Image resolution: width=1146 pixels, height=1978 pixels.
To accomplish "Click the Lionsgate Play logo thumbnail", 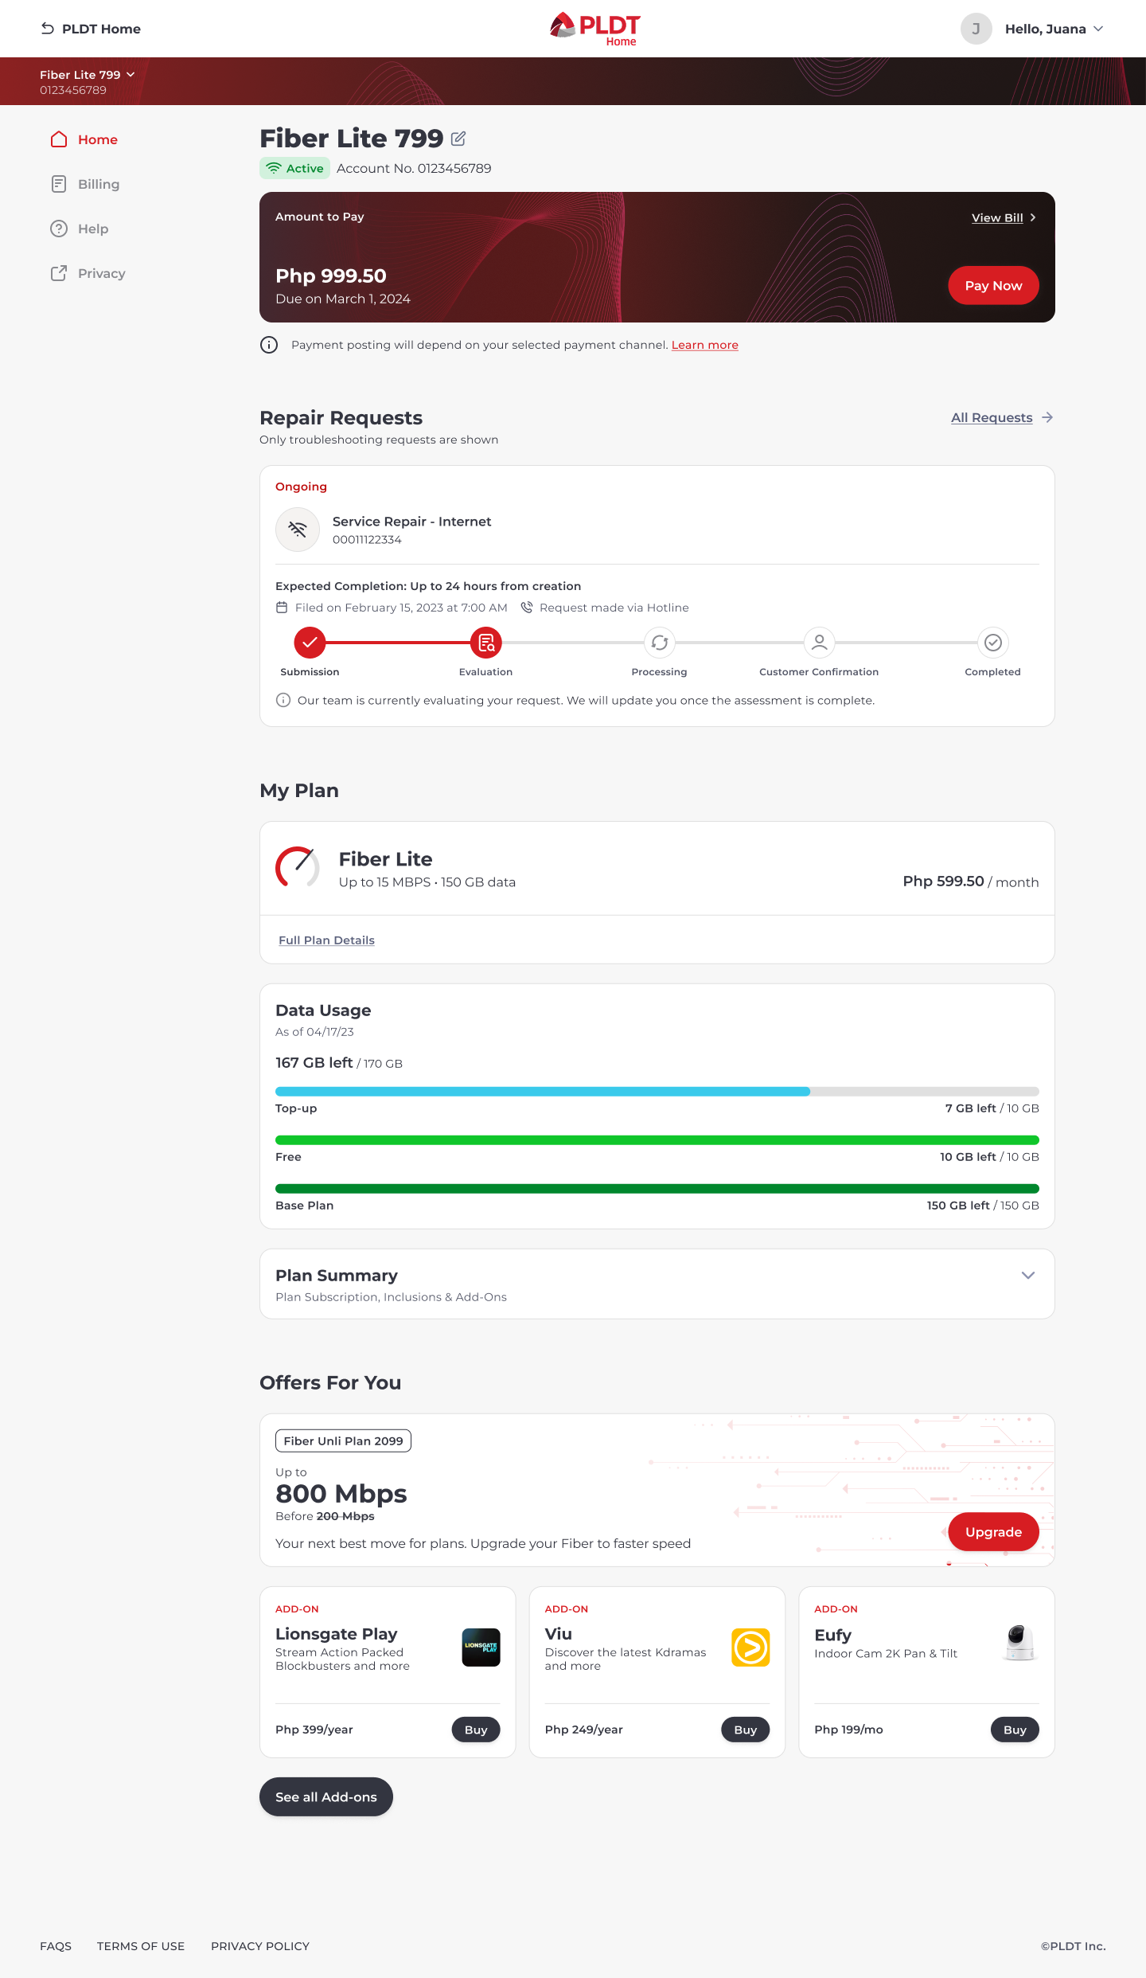I will point(481,1648).
